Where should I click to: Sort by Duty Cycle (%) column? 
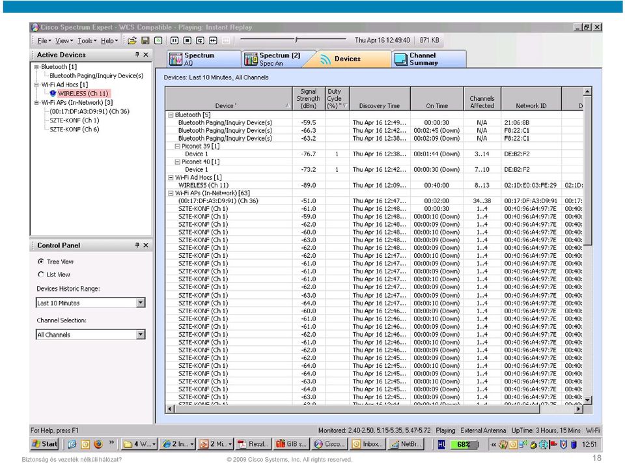[x=337, y=98]
